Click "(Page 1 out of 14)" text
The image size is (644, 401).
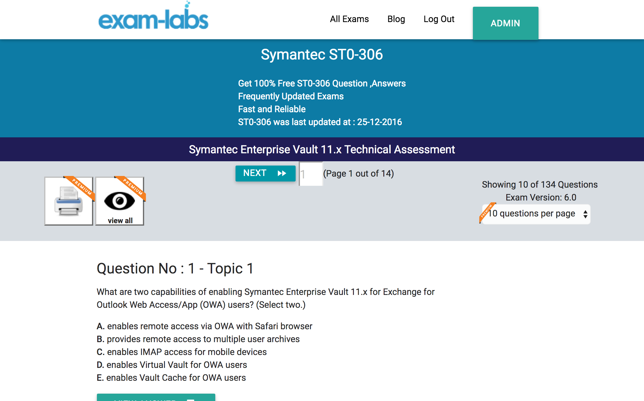click(358, 174)
